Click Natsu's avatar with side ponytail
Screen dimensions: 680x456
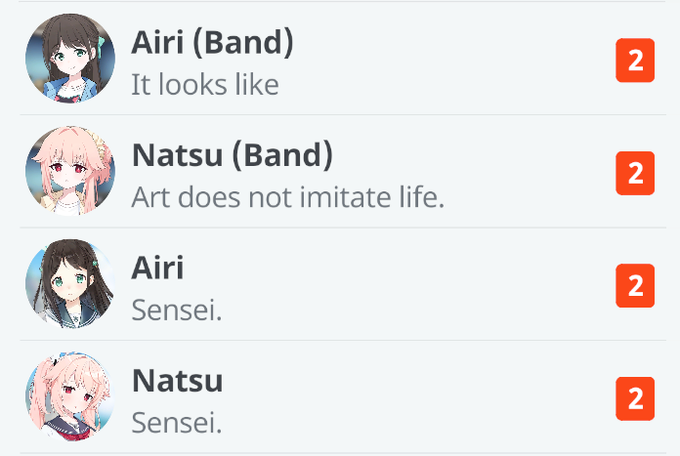(x=70, y=397)
